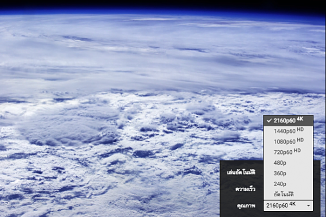
Task: Select 2160p60 4K quality option
Action: click(288, 120)
